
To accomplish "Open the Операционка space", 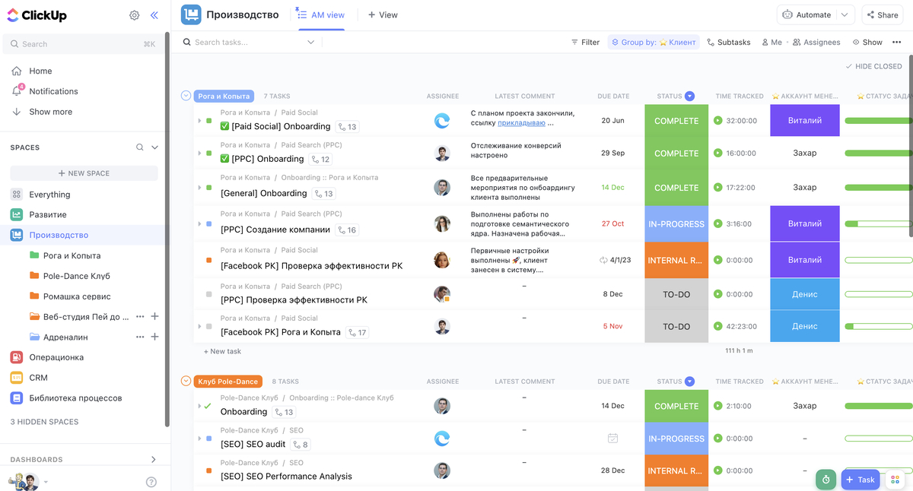I will [56, 357].
